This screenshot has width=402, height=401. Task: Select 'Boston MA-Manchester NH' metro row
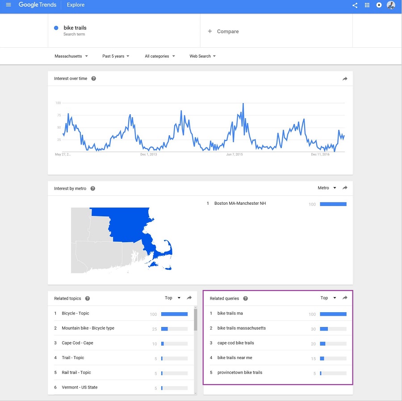tap(276, 203)
